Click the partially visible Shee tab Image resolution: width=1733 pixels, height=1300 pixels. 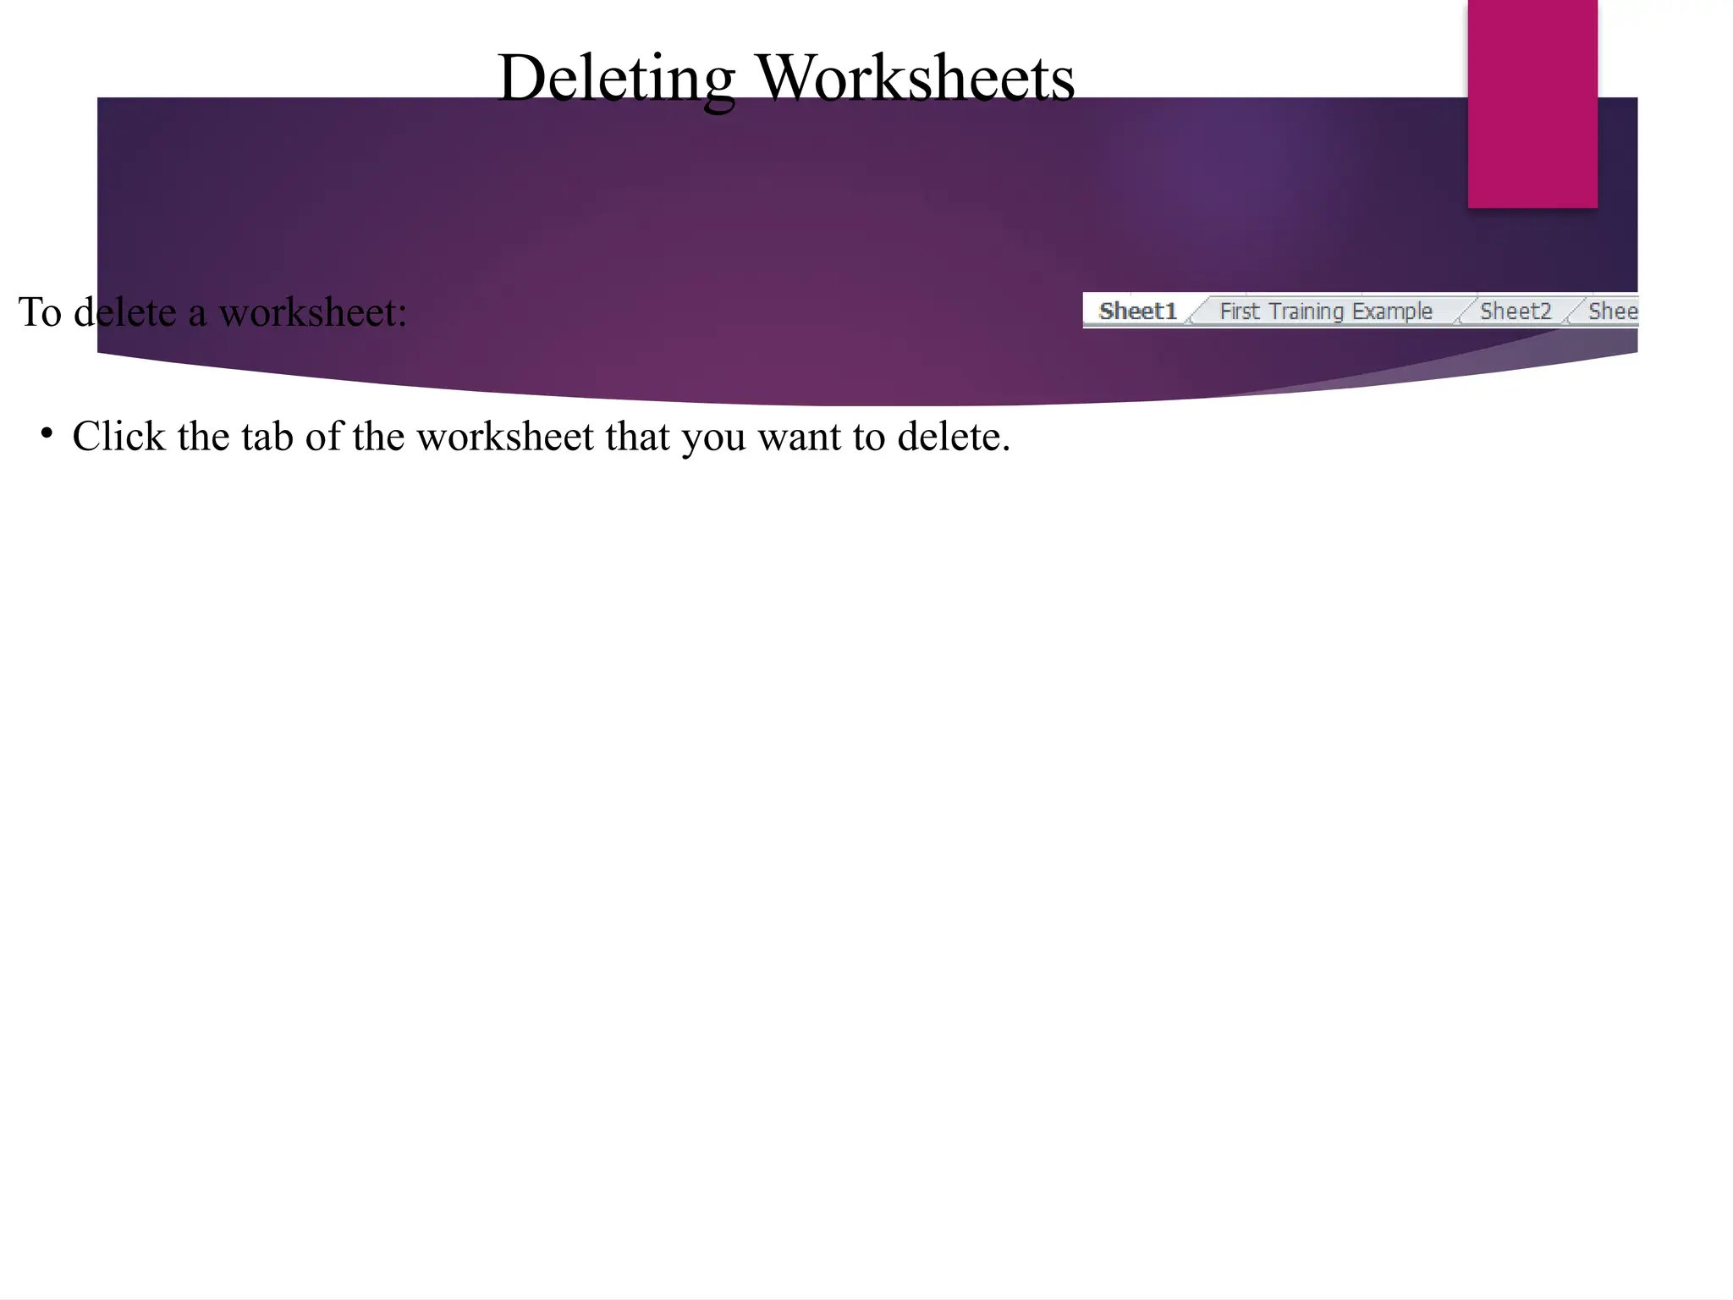point(1612,311)
